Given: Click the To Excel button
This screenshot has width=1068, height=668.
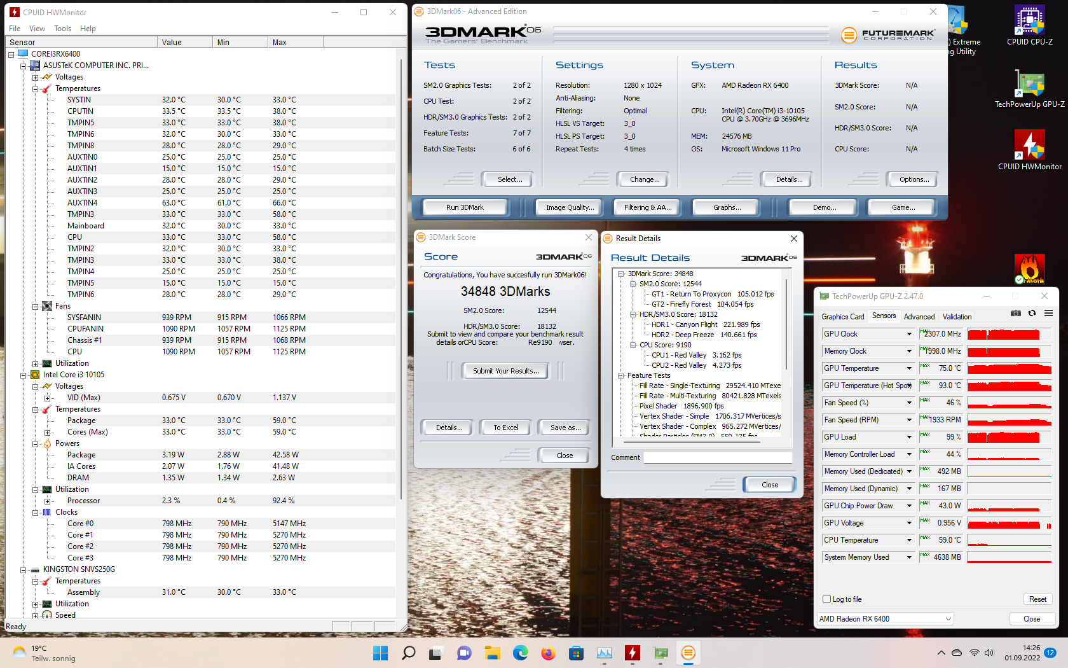Looking at the screenshot, I should tap(505, 428).
